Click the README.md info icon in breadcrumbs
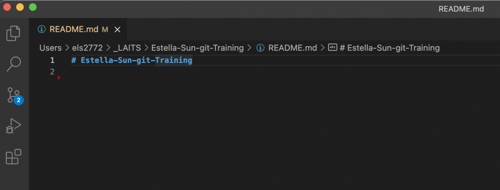The image size is (500, 190). tap(261, 48)
